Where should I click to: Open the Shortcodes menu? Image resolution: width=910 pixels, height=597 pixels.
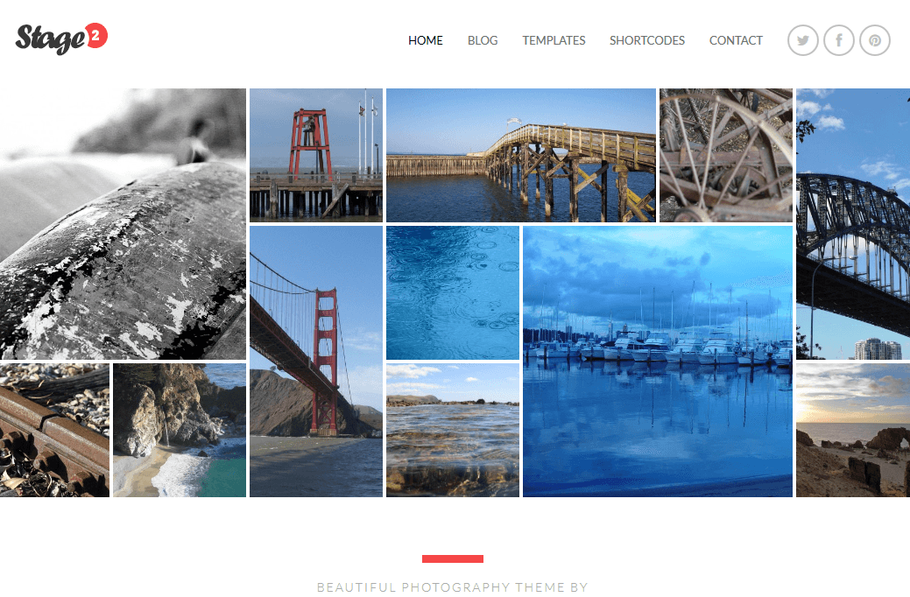pyautogui.click(x=647, y=40)
